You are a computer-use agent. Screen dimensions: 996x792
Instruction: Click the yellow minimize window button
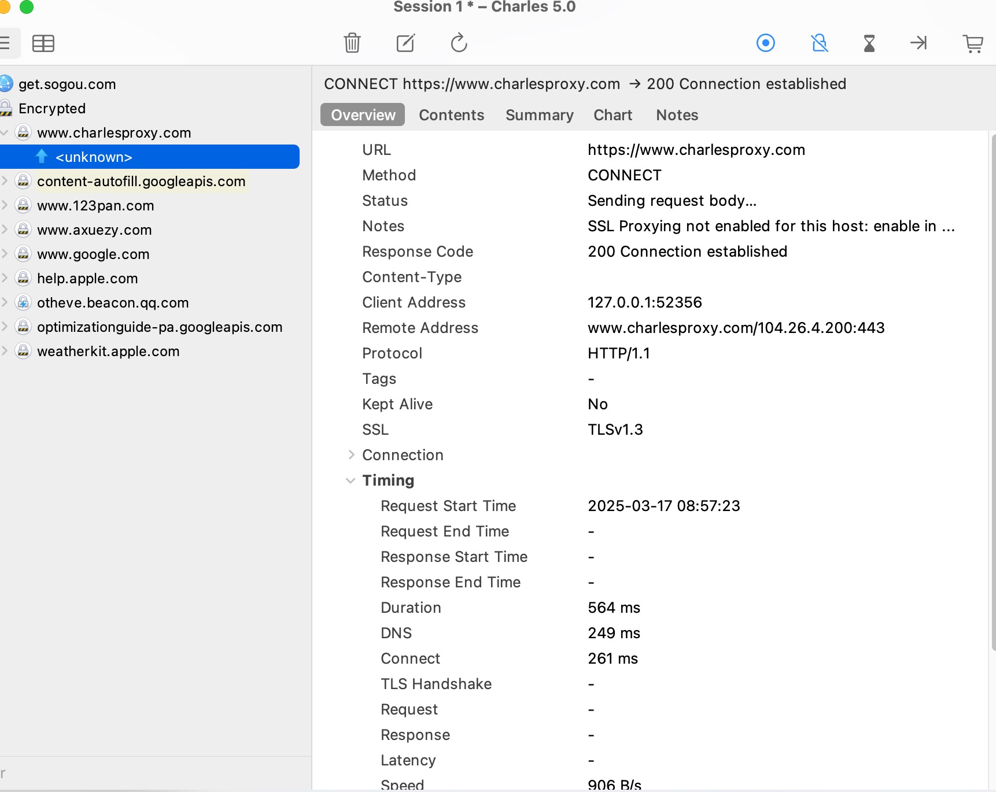5,6
